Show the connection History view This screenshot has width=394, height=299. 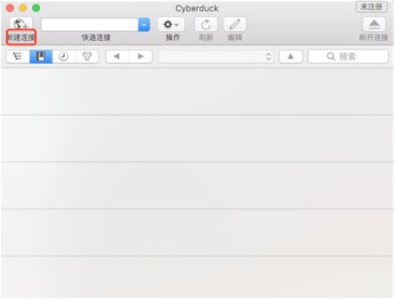point(64,56)
